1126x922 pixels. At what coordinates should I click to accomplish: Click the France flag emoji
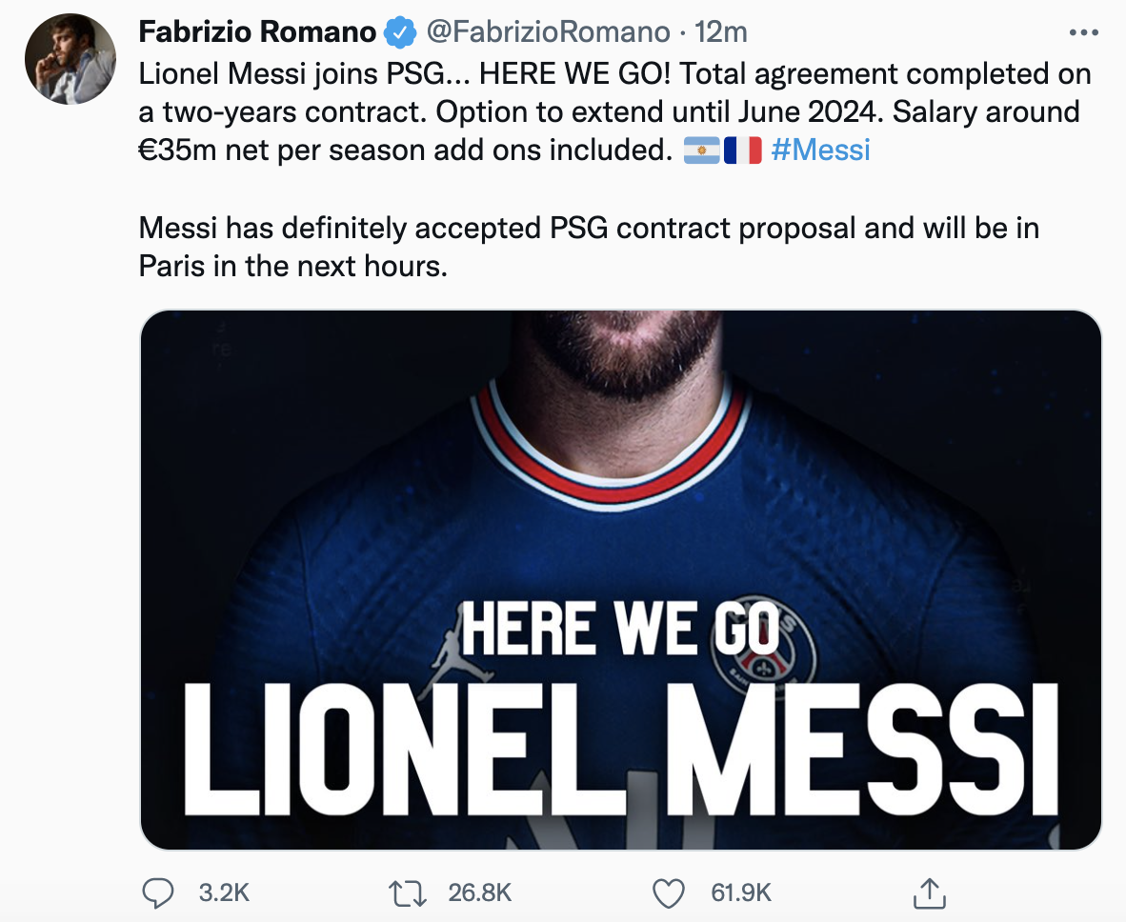[x=743, y=150]
